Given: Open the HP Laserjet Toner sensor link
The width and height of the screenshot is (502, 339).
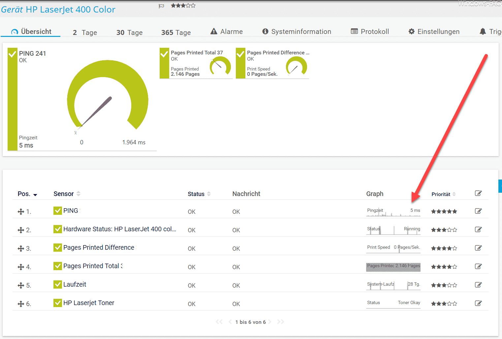Looking at the screenshot, I should 89,303.
